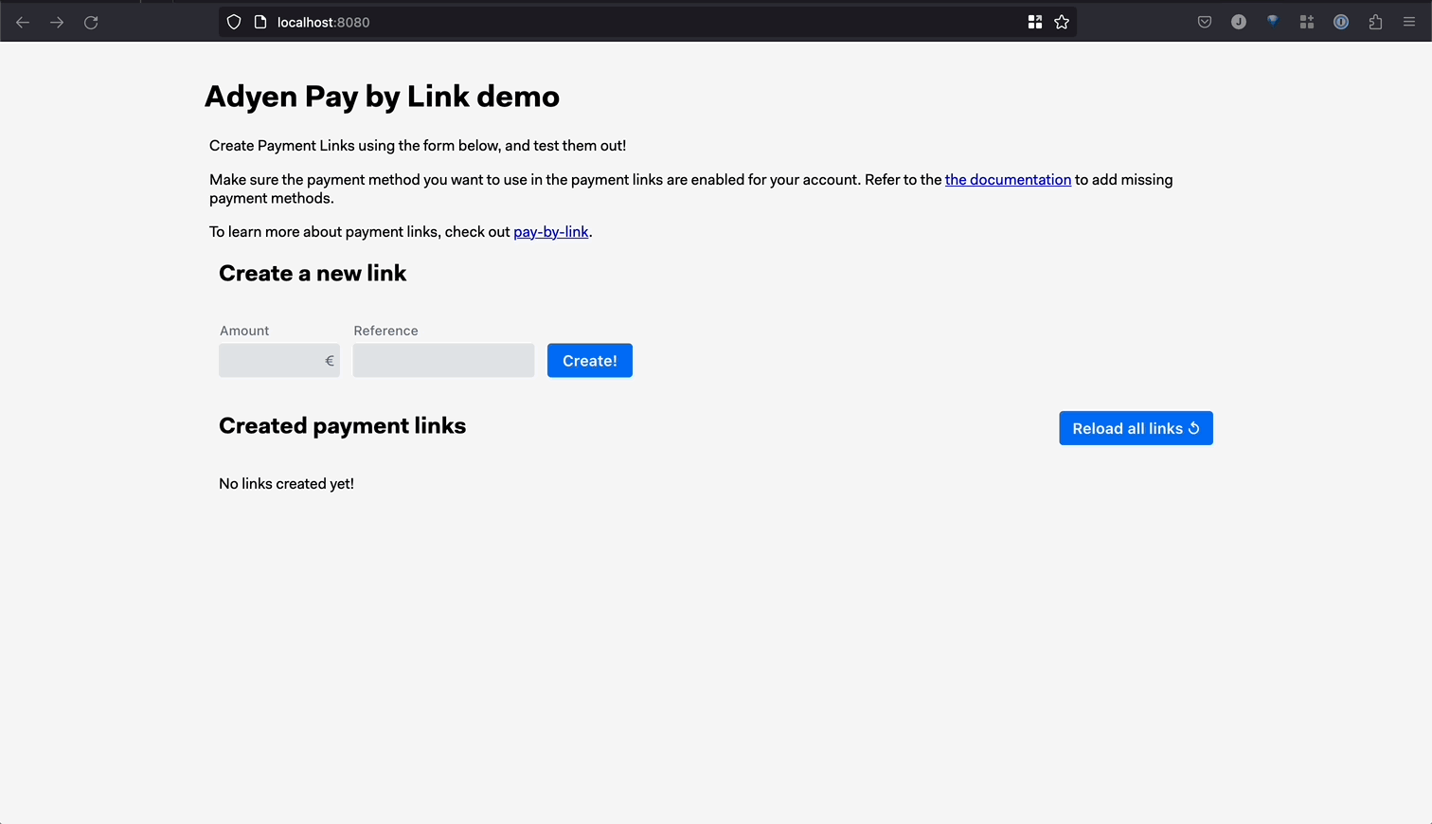Click the Reference label

coord(385,331)
